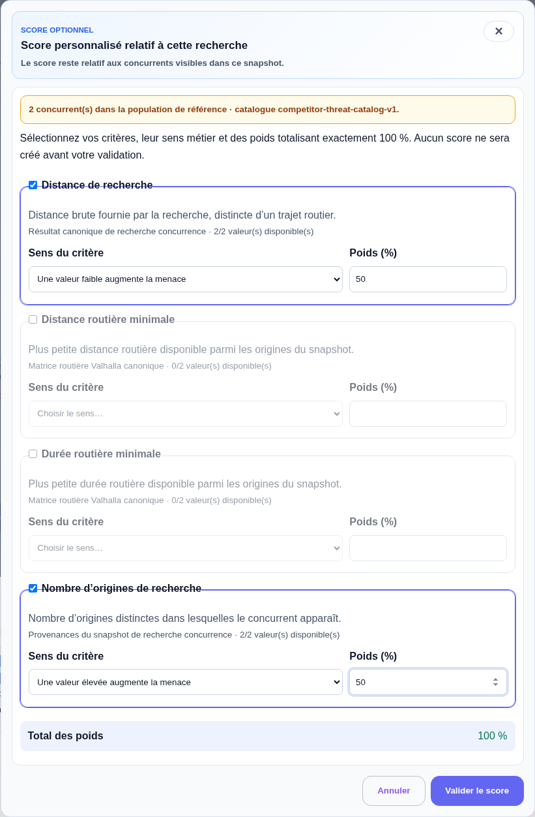
Task: Click the Poids field of Distance routière minimale
Action: tap(428, 414)
